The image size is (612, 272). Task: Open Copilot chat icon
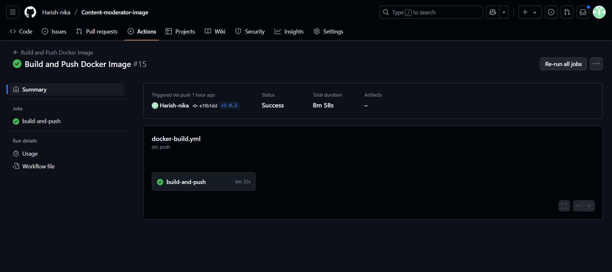[493, 12]
